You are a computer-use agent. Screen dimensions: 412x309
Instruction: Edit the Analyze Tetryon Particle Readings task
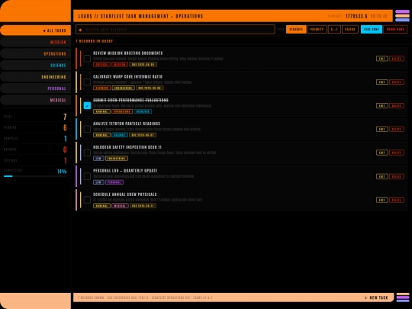(381, 129)
